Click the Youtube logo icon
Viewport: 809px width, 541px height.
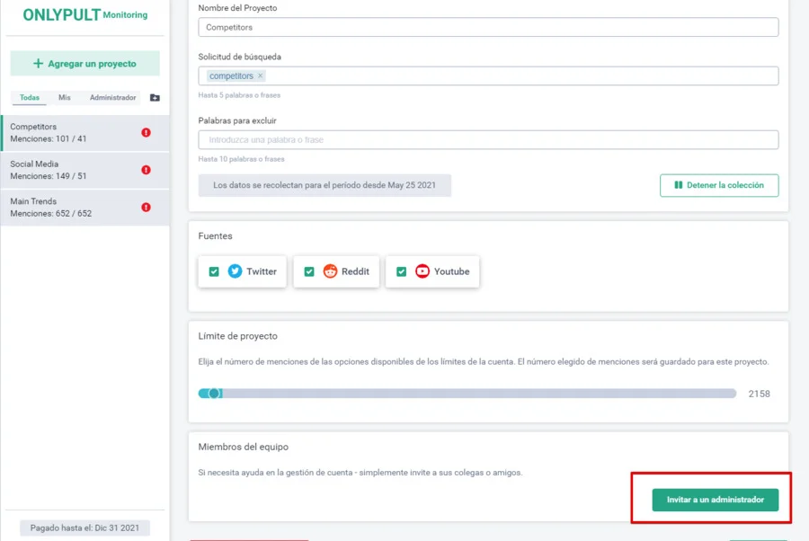[x=422, y=271]
